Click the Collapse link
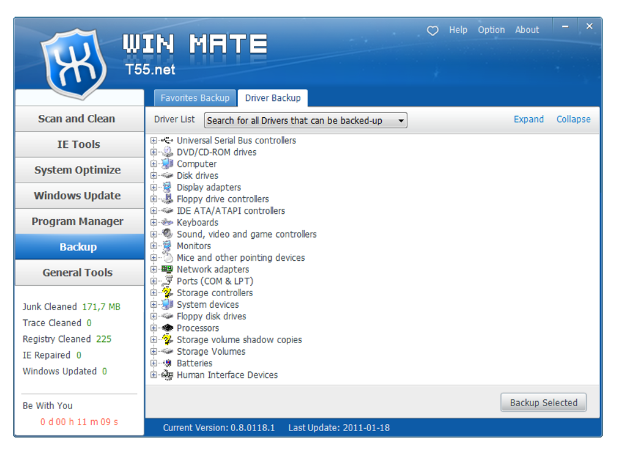This screenshot has height=458, width=624. pyautogui.click(x=573, y=119)
